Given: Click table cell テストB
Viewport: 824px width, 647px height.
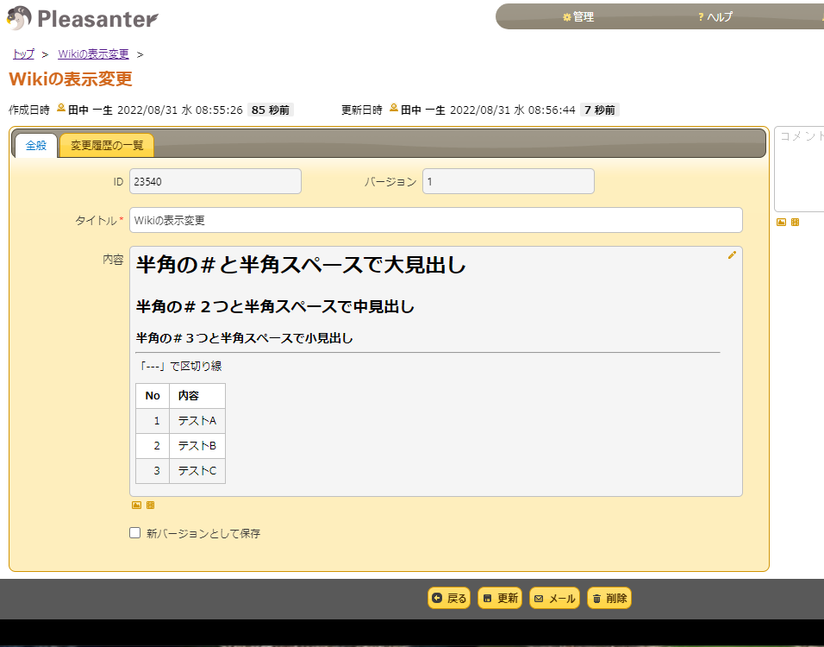Looking at the screenshot, I should pos(197,445).
